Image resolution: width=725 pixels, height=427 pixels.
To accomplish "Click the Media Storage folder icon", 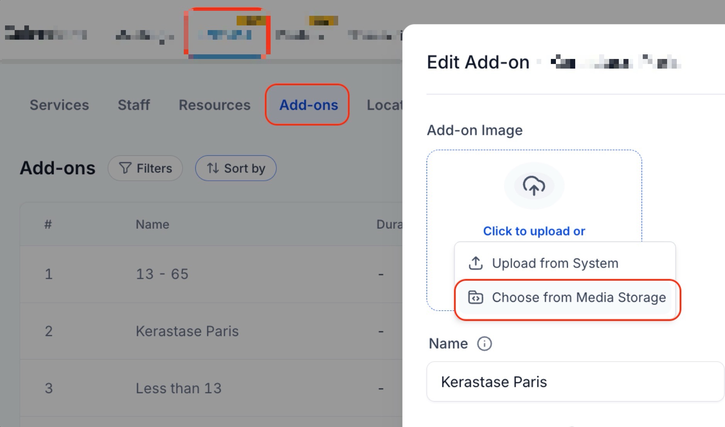I will (476, 298).
